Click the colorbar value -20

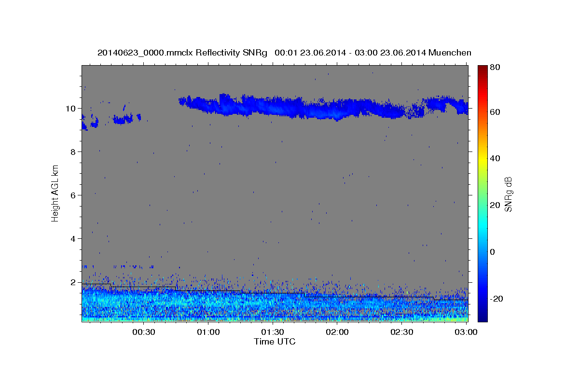(x=496, y=299)
